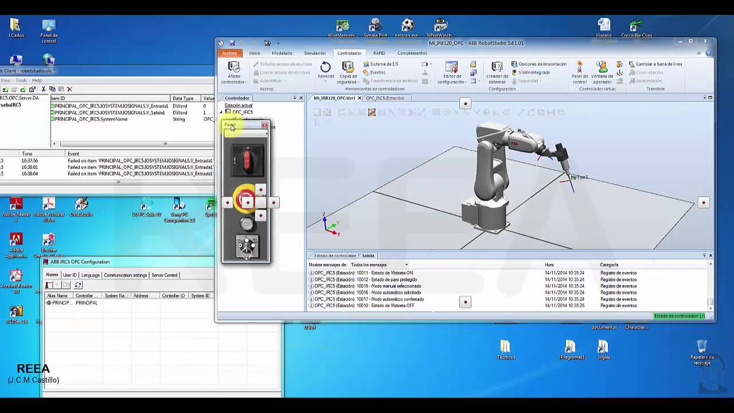Image resolution: width=734 pixels, height=413 pixels.
Task: Click Cambiar a fuera de línea
Action: [655, 64]
